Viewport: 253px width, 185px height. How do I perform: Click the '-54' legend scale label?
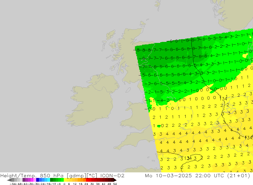12,184
